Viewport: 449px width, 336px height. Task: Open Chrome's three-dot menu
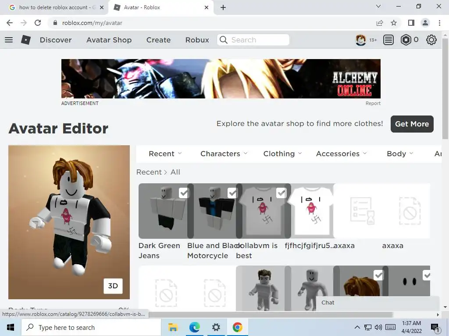pos(439,23)
